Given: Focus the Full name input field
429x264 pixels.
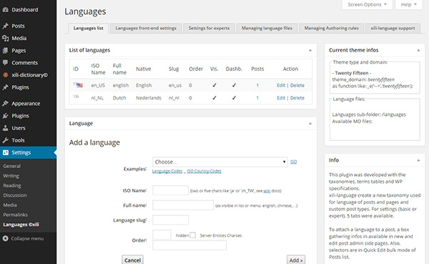Looking at the screenshot, I should pos(183,205).
